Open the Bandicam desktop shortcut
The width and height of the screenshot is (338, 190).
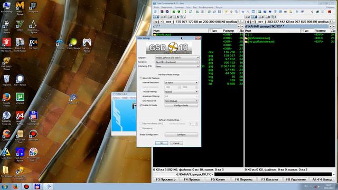pos(33,135)
